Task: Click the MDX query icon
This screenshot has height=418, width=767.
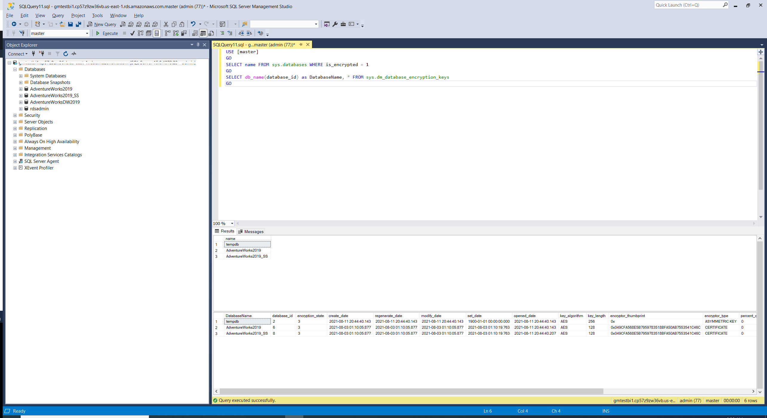Action: (131, 24)
